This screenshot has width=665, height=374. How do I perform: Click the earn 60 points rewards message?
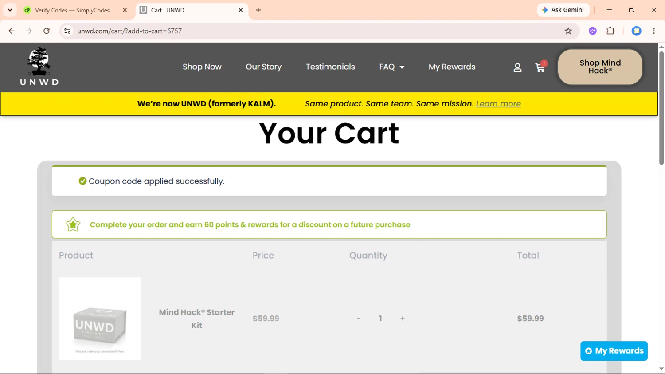(x=250, y=224)
